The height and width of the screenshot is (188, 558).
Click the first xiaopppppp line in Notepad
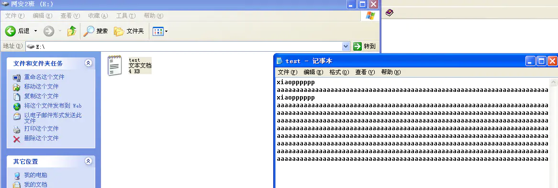296,83
